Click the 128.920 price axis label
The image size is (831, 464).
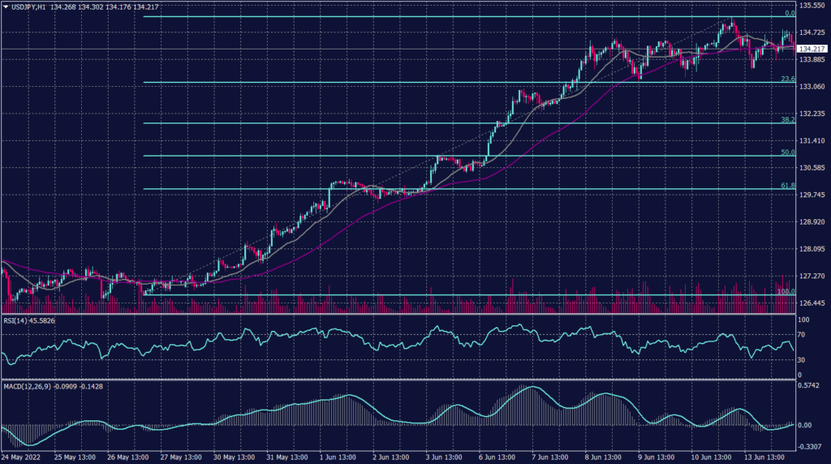(x=812, y=221)
